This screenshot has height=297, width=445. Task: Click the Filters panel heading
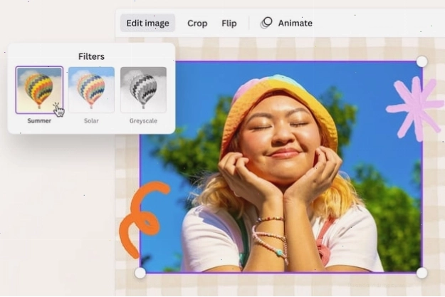(x=91, y=56)
